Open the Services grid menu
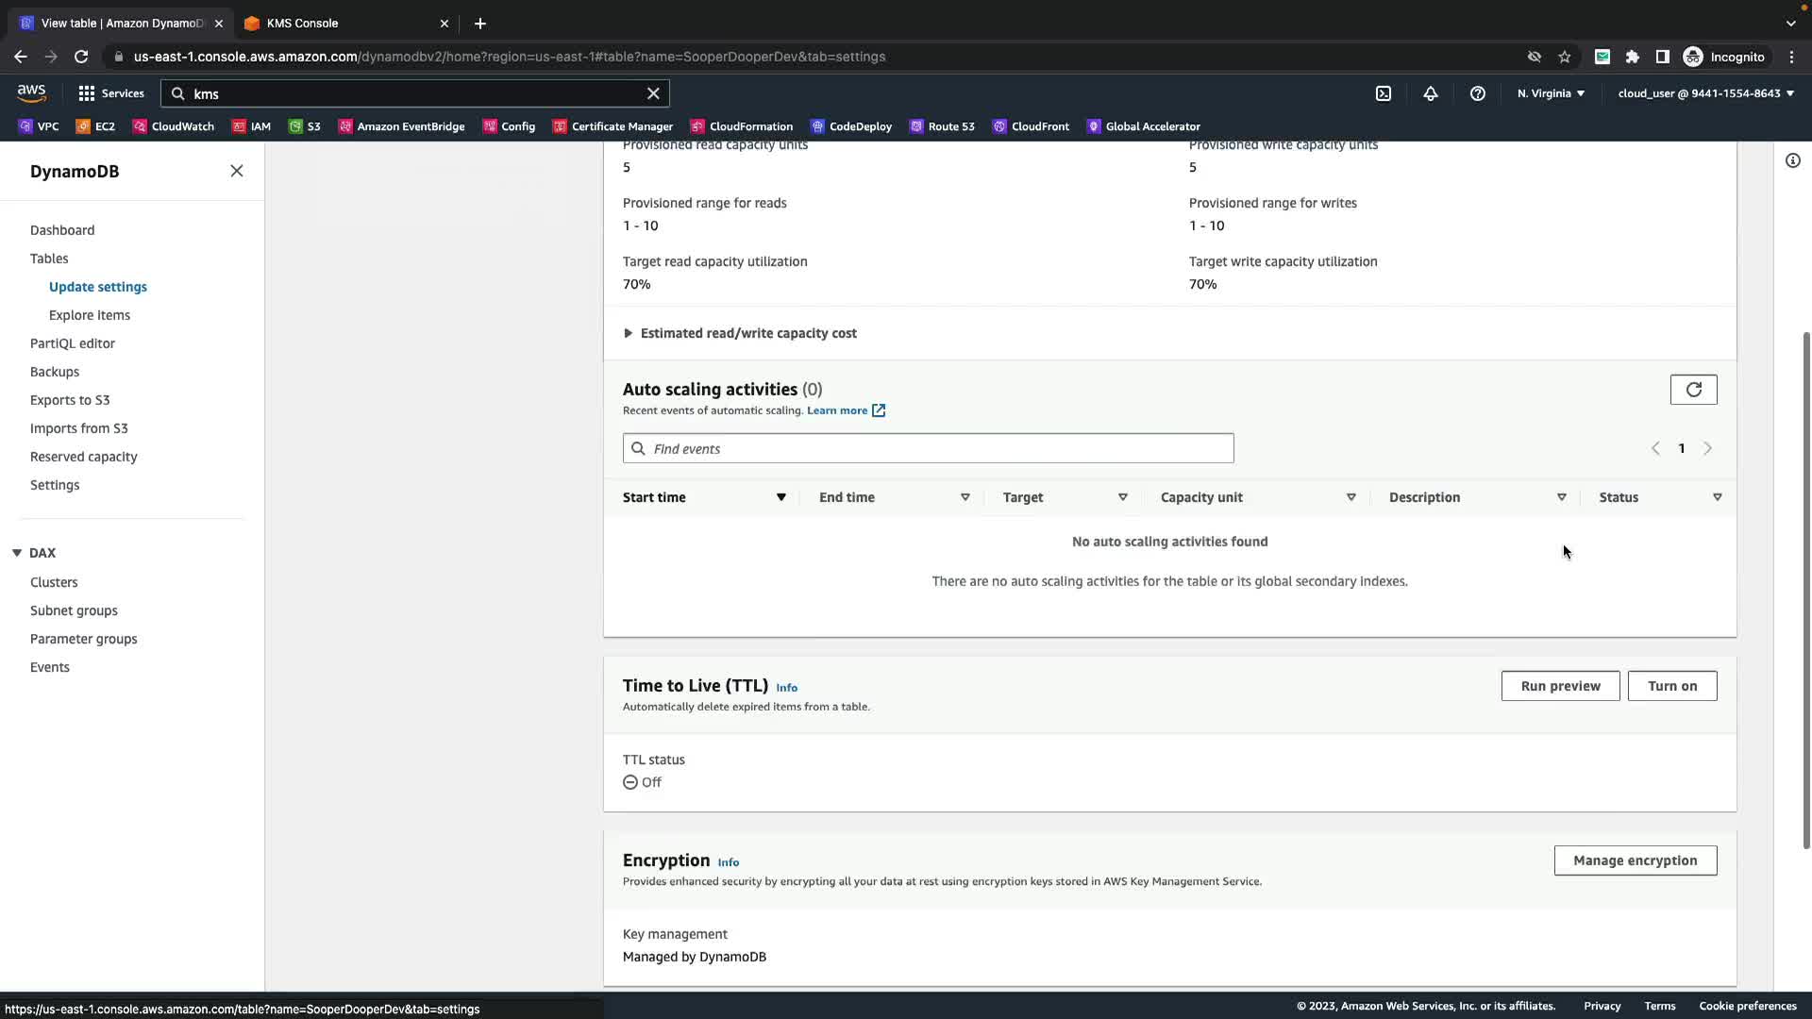The height and width of the screenshot is (1019, 1812). [111, 93]
